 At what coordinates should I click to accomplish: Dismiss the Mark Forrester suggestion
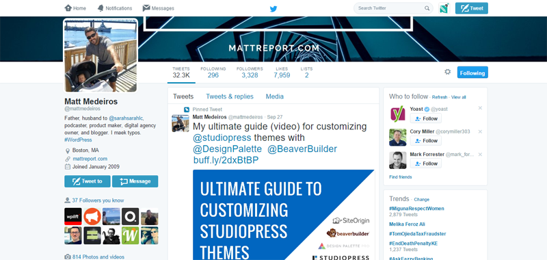coord(480,154)
